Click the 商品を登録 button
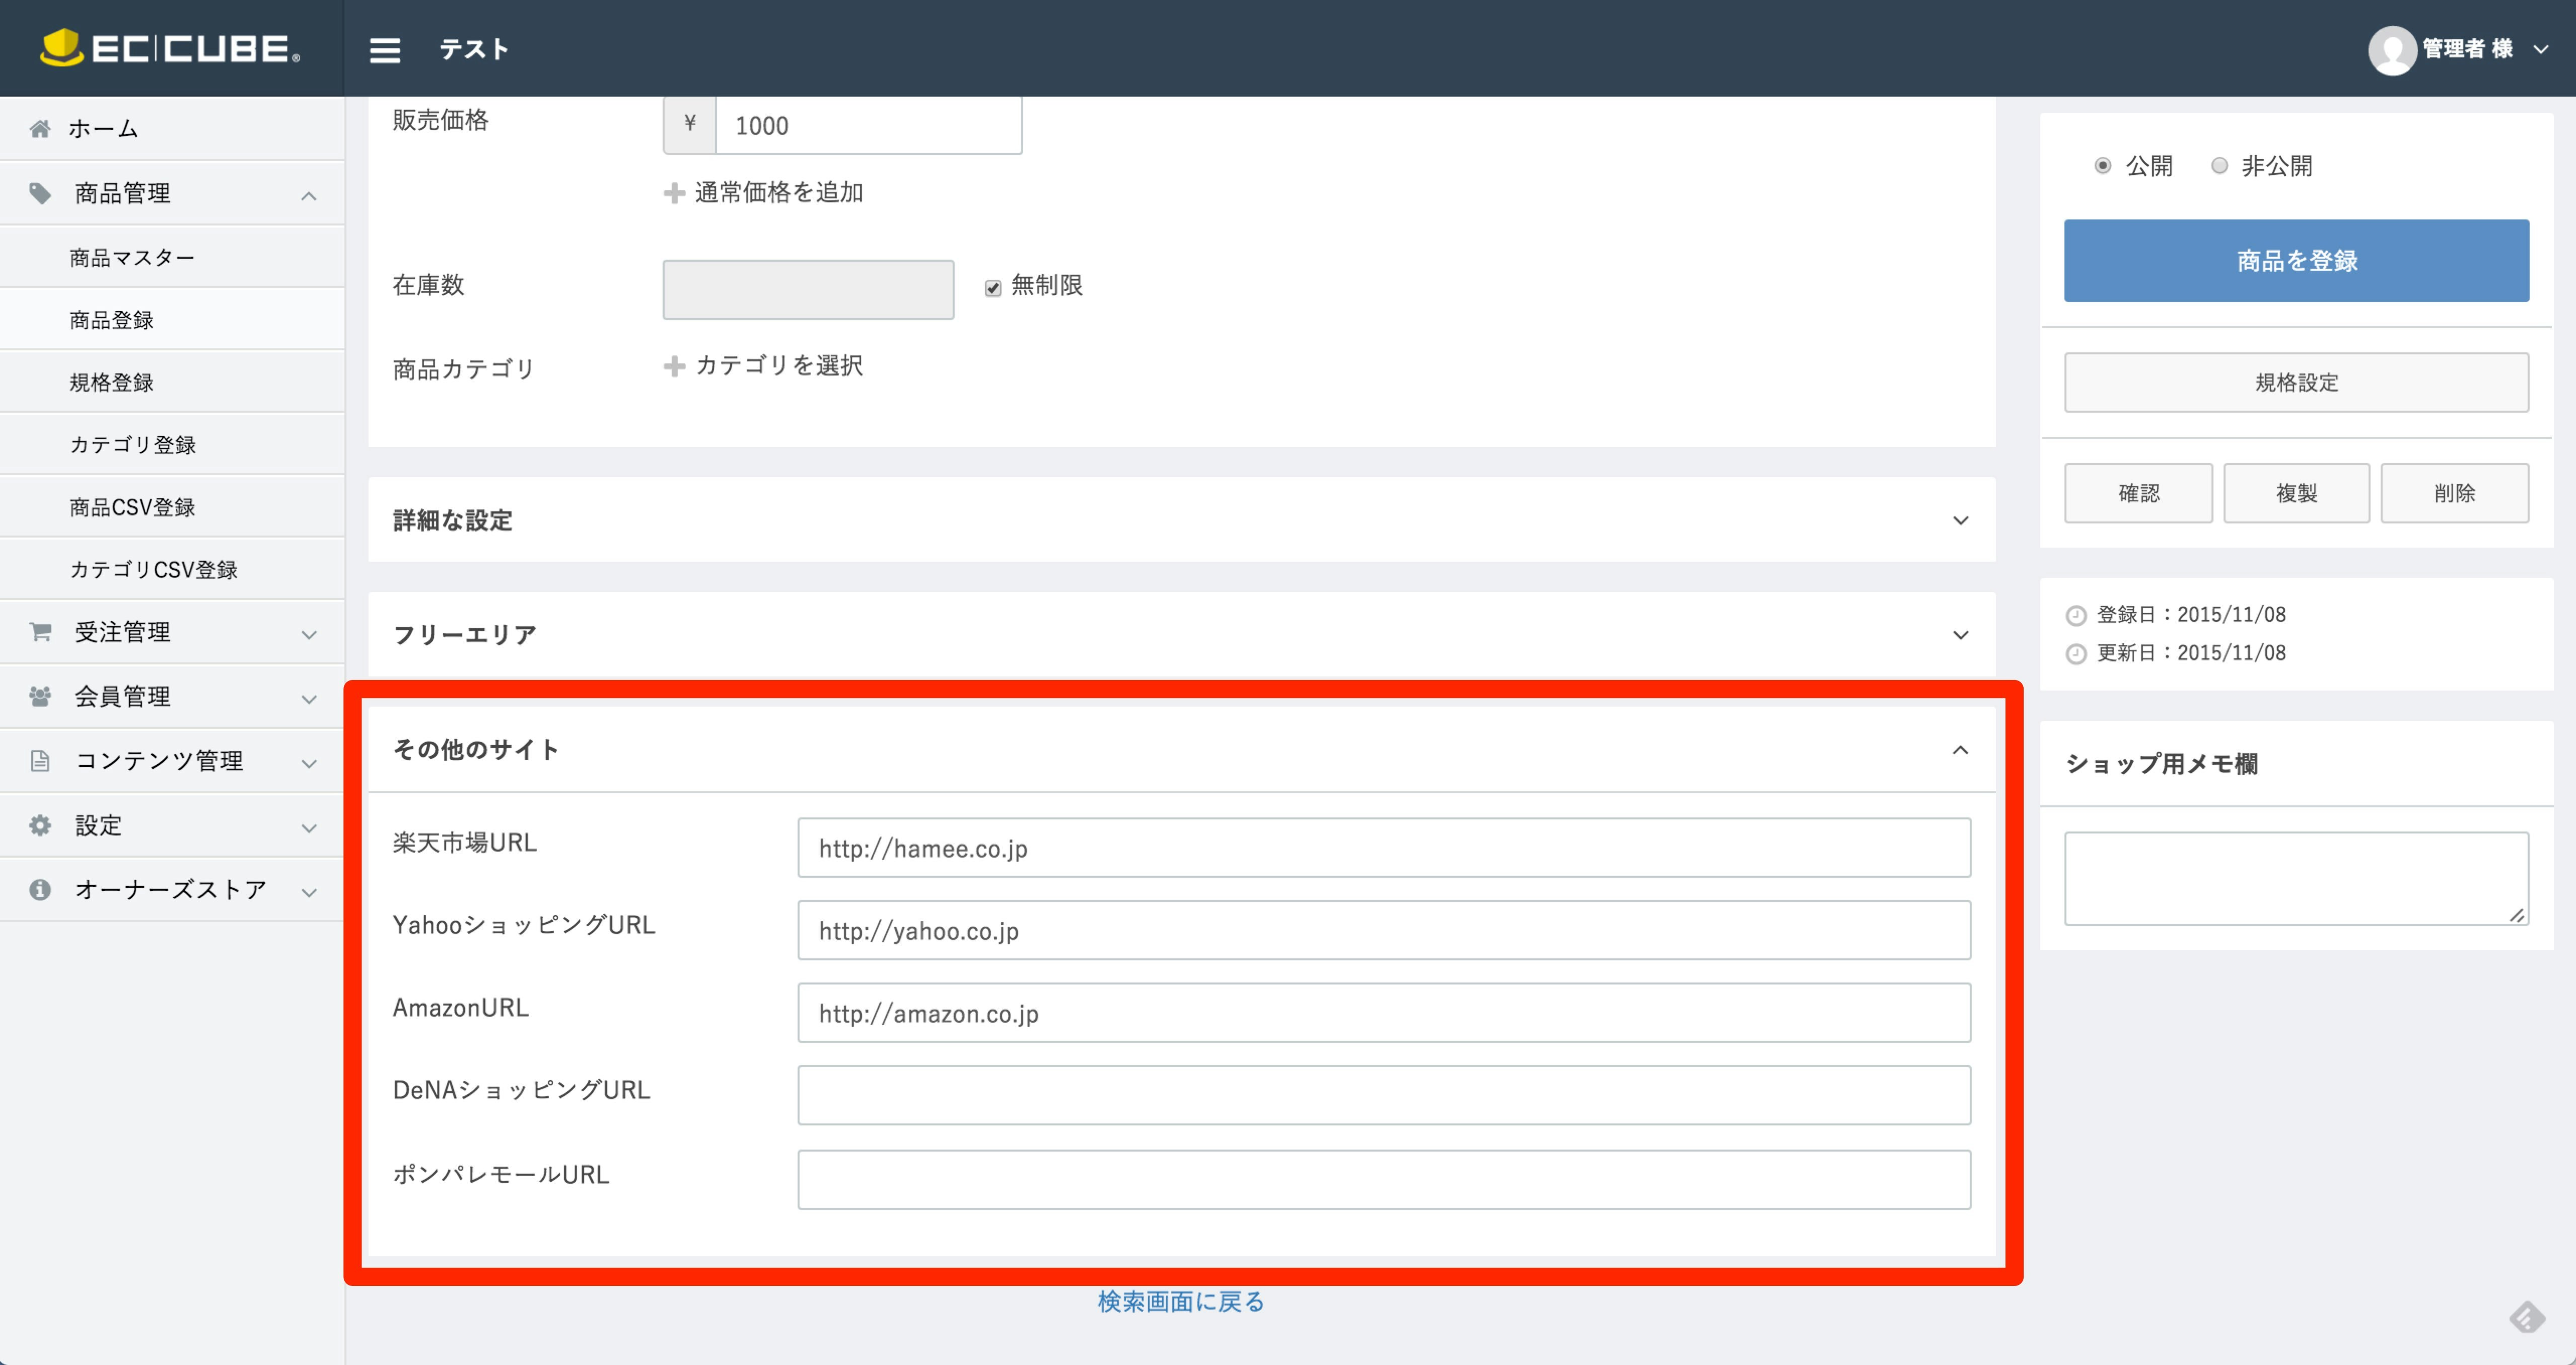The image size is (2576, 1365). (2296, 261)
